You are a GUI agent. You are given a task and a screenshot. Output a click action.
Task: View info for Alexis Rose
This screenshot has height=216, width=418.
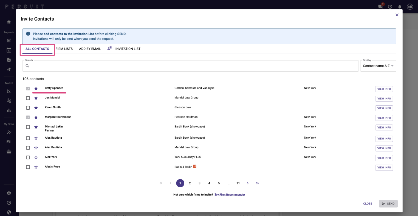point(384,167)
